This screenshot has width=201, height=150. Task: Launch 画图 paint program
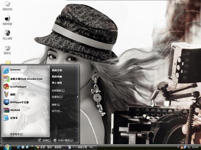(x=26, y=94)
